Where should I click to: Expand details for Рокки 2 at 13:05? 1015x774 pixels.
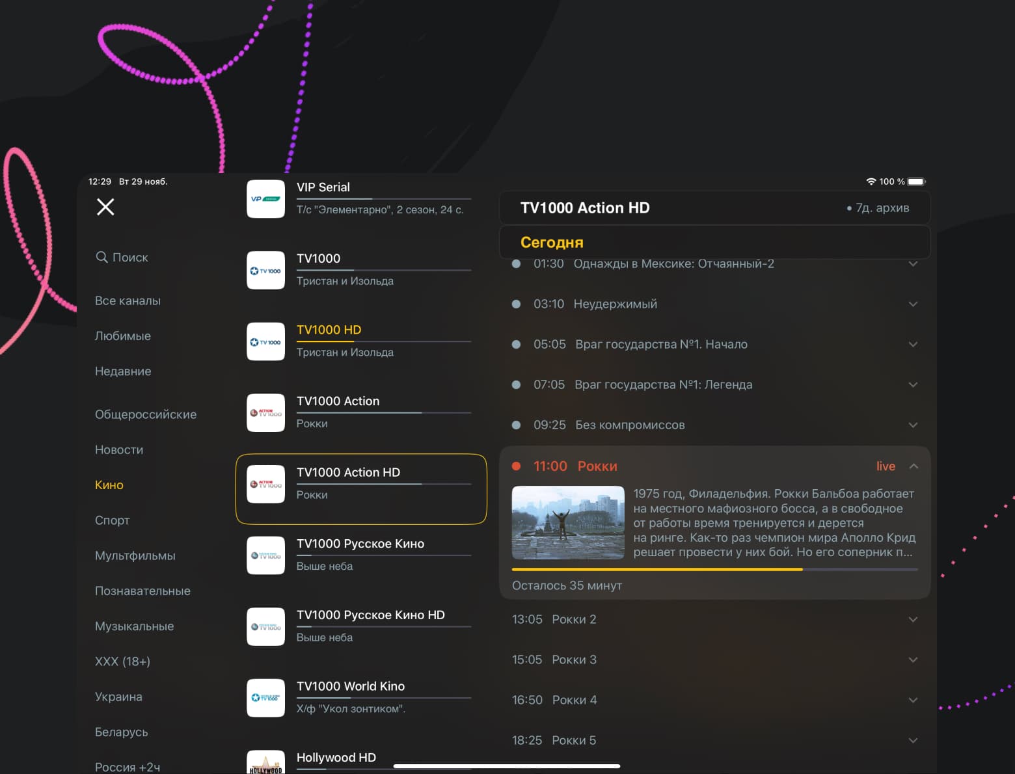click(913, 620)
